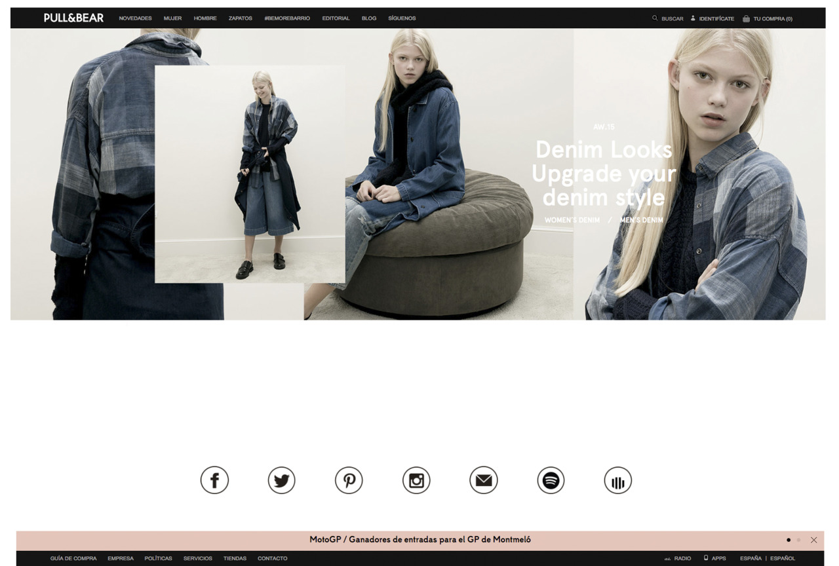Click the Buscar search link
This screenshot has height=566, width=839.
point(673,18)
